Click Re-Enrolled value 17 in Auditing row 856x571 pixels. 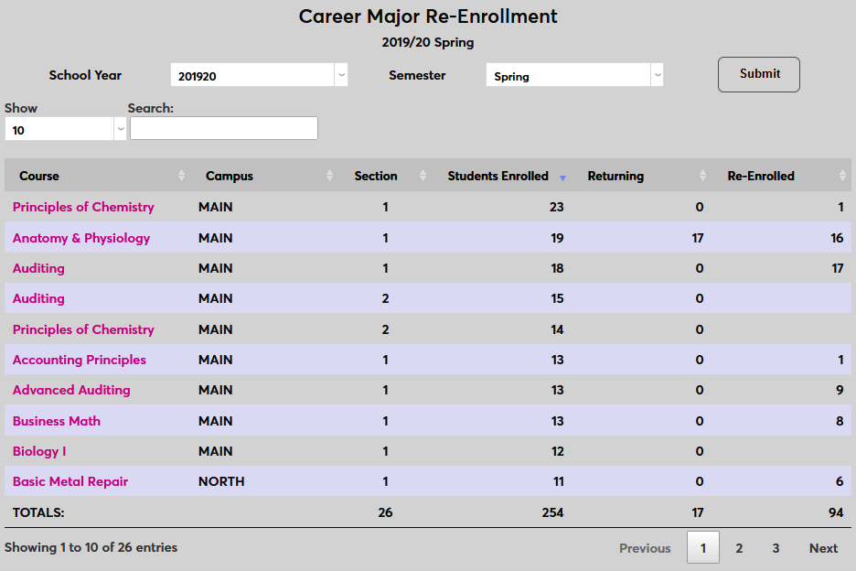[x=838, y=268]
